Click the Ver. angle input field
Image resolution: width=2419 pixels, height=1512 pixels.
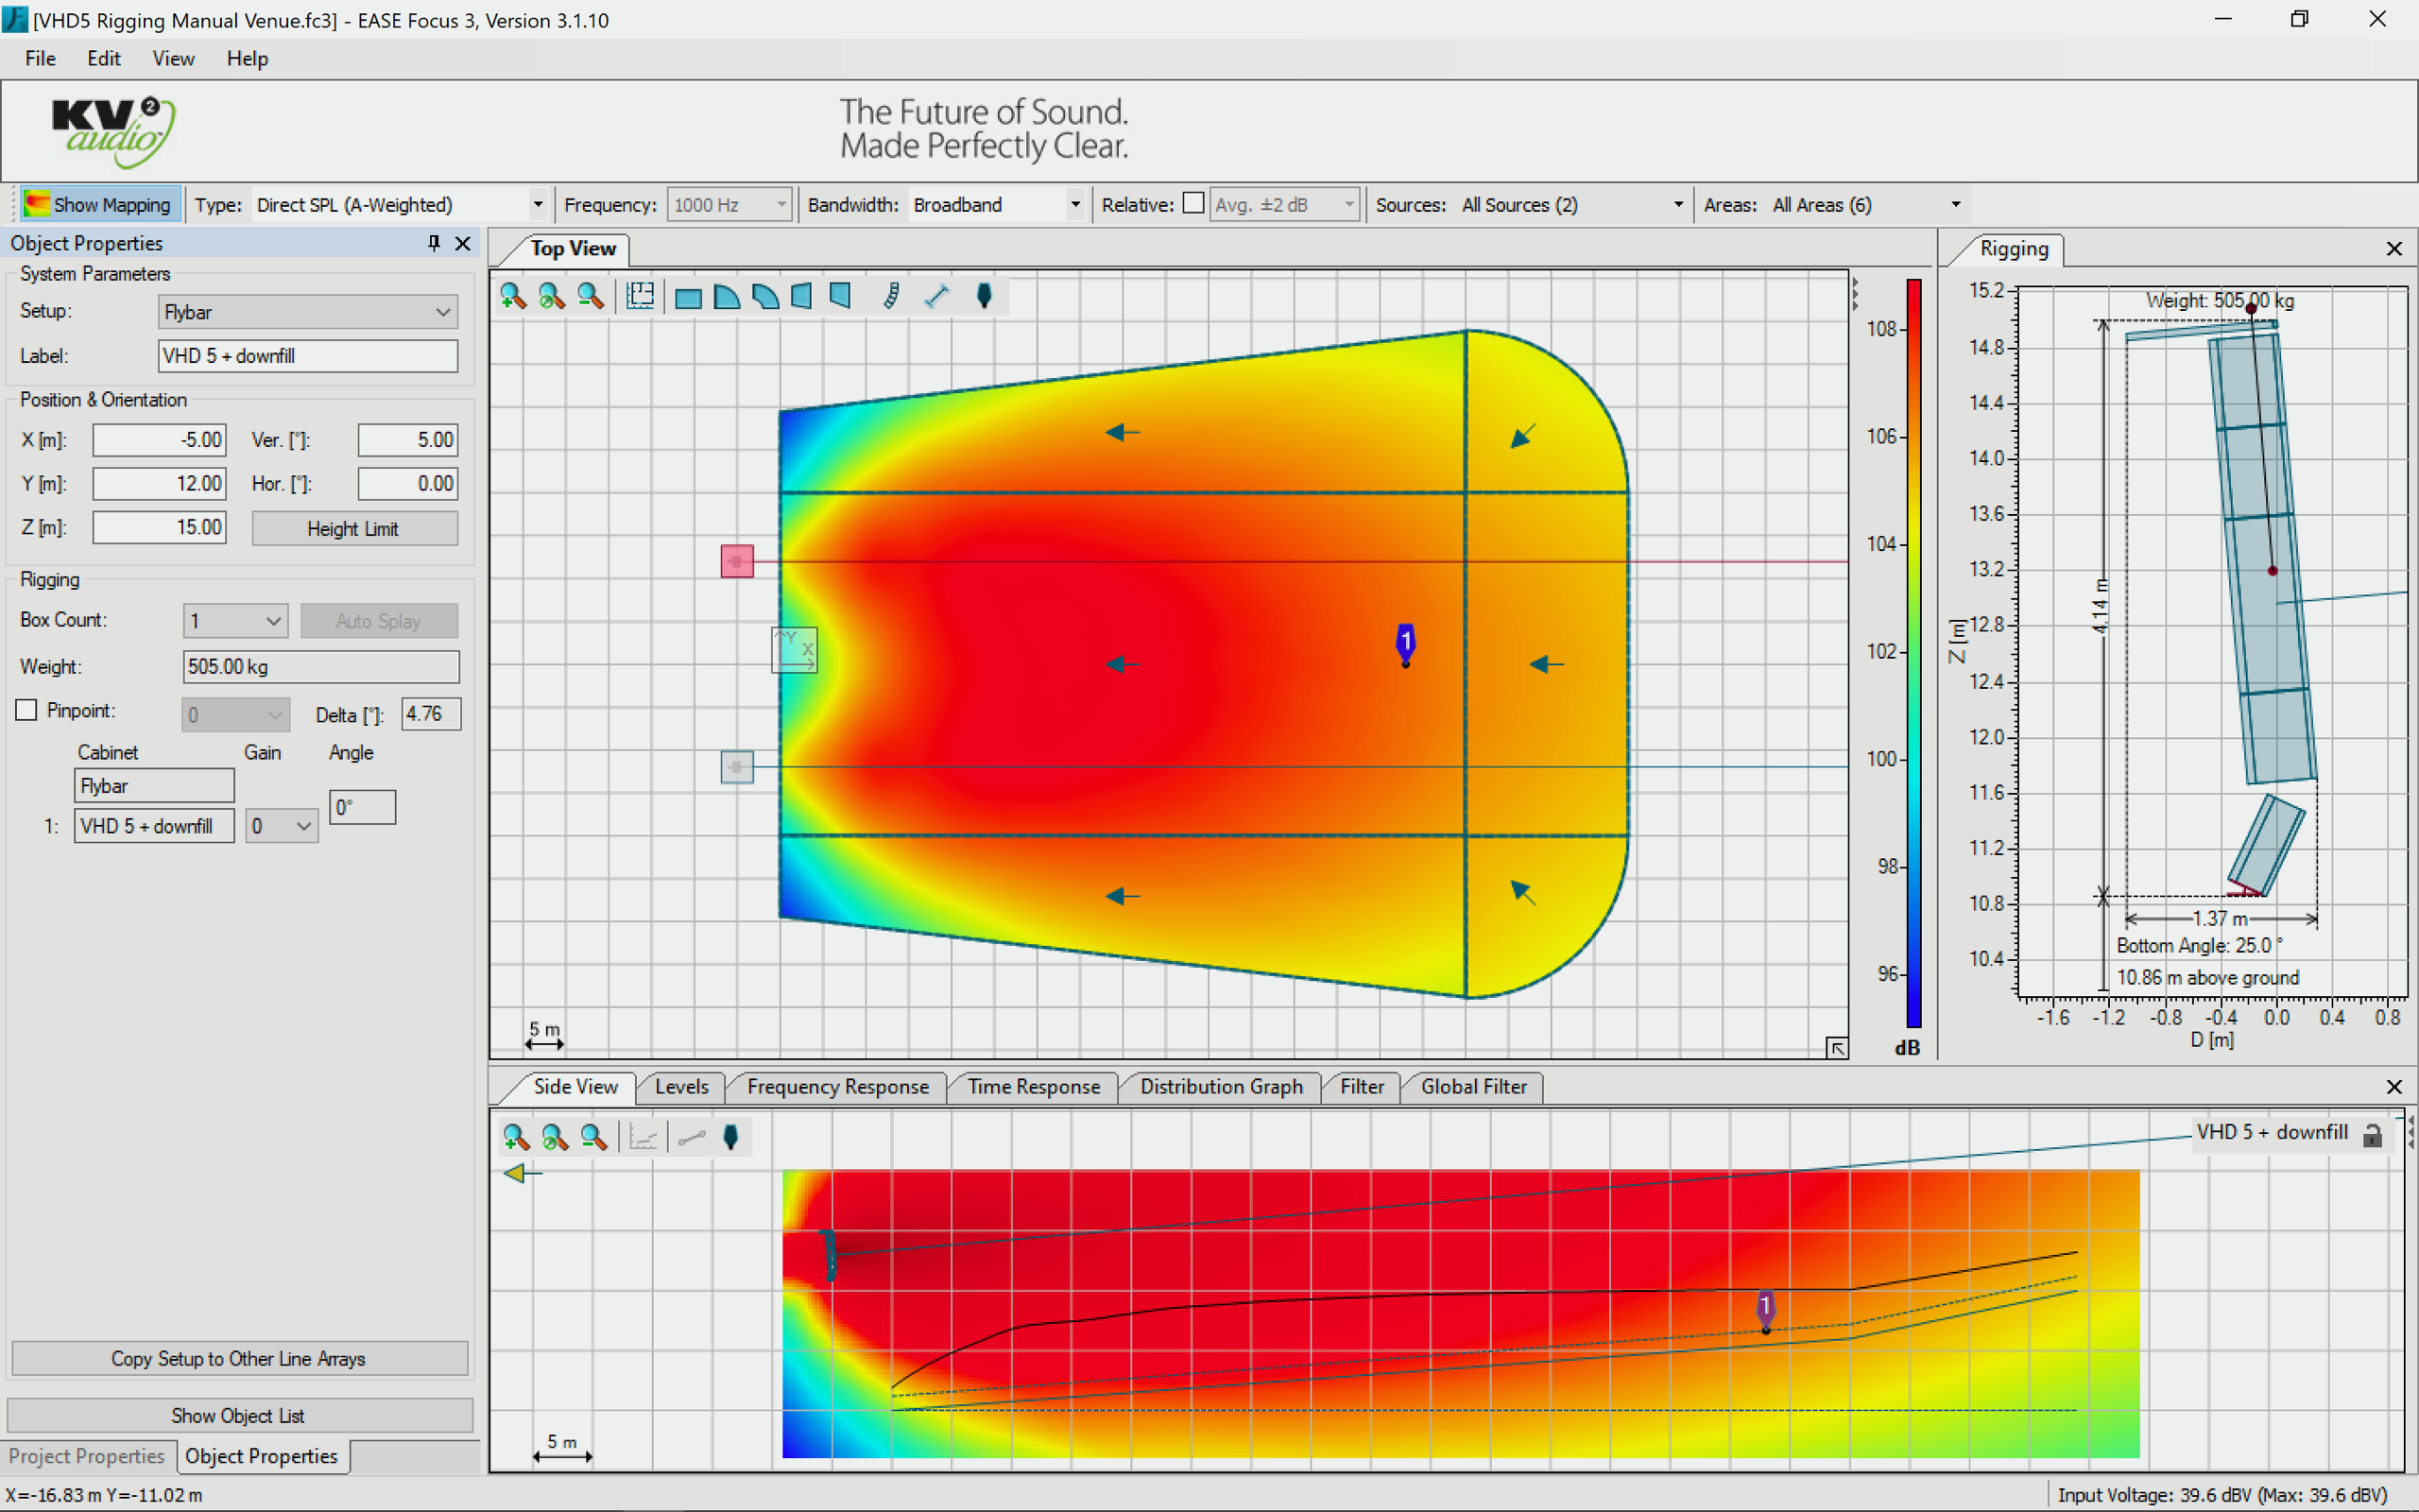click(408, 440)
